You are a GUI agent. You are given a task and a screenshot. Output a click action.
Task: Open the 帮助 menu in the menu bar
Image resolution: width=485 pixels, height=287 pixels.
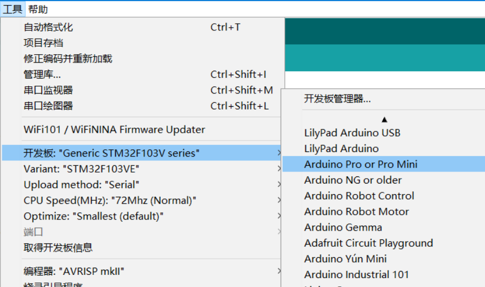click(x=38, y=9)
